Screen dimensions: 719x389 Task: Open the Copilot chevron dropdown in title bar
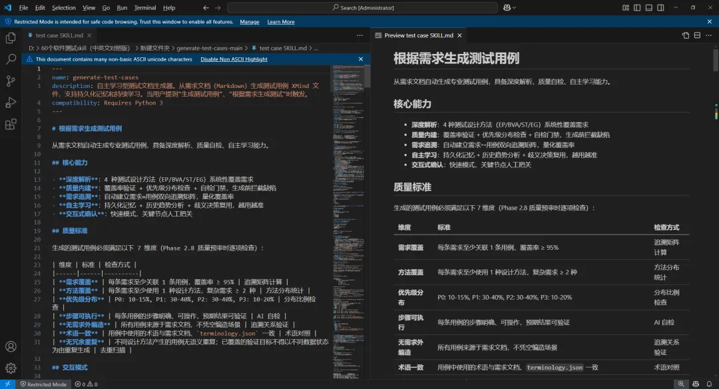pyautogui.click(x=514, y=8)
